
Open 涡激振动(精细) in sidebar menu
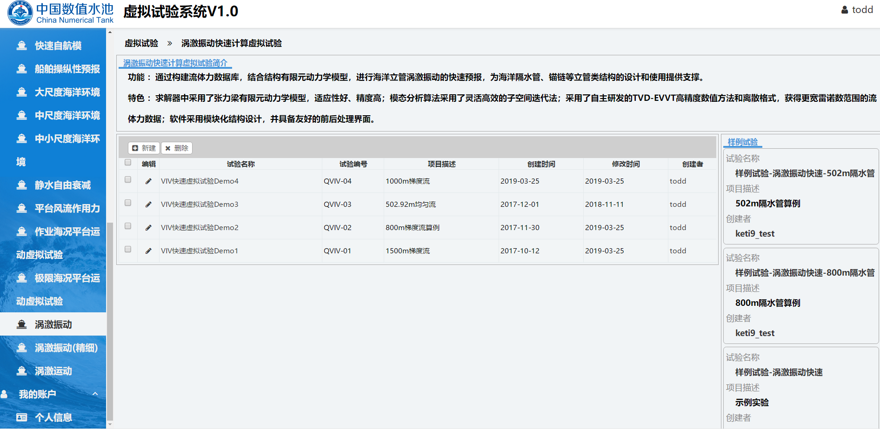[x=66, y=348]
